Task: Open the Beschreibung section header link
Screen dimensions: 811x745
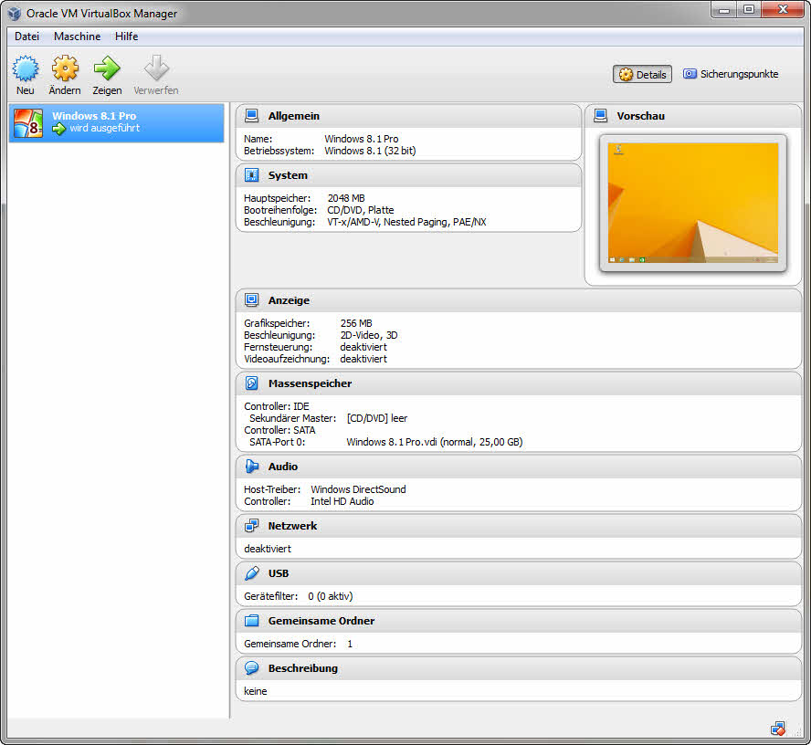Action: pos(302,668)
